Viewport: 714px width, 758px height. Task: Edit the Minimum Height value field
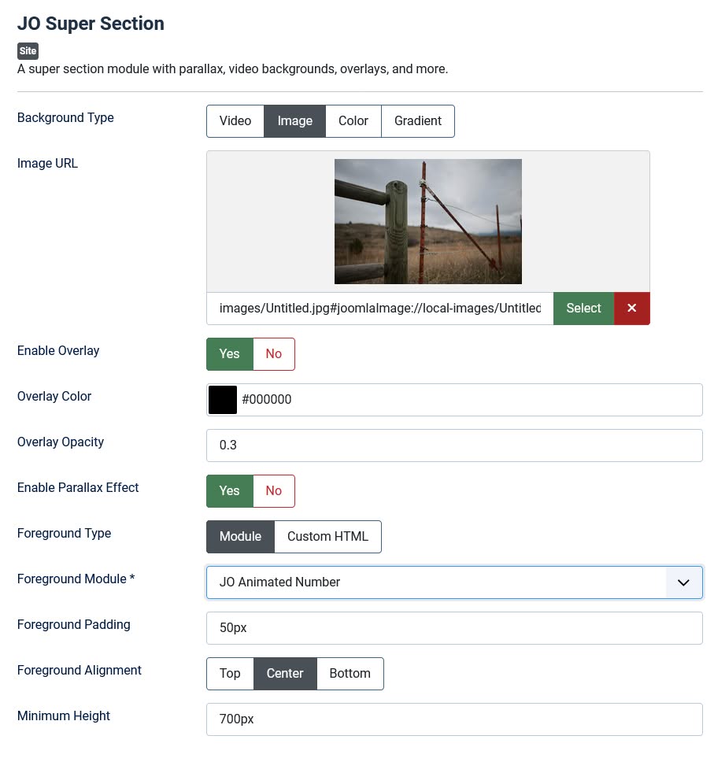[x=454, y=719]
